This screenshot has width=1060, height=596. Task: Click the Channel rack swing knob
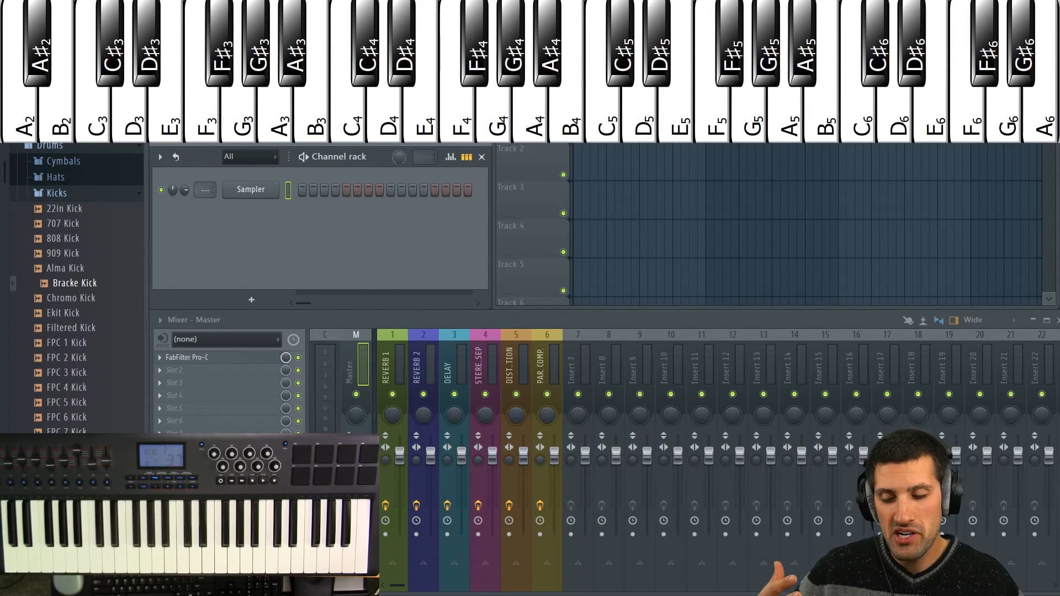[x=399, y=157]
